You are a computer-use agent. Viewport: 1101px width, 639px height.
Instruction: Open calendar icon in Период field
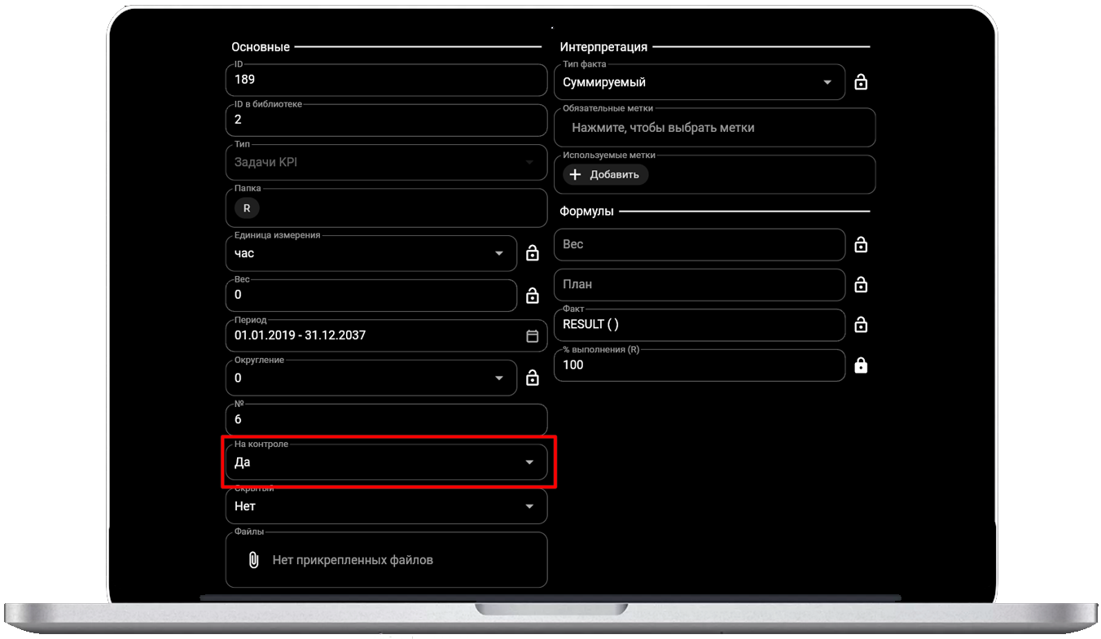(x=533, y=335)
